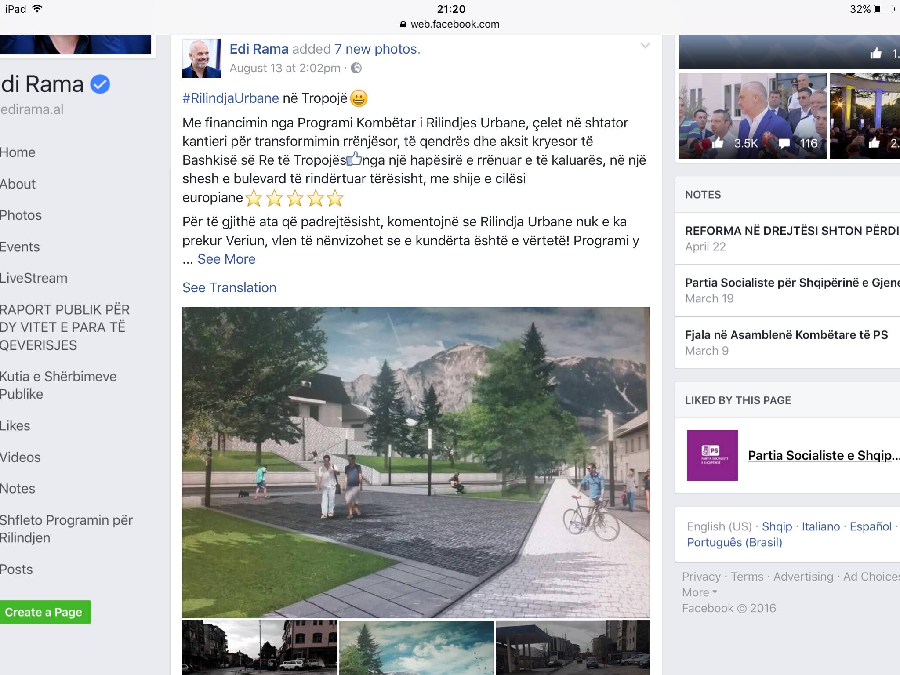This screenshot has width=900, height=675.
Task: Click Edi Rama's profile picture in post
Action: click(202, 58)
